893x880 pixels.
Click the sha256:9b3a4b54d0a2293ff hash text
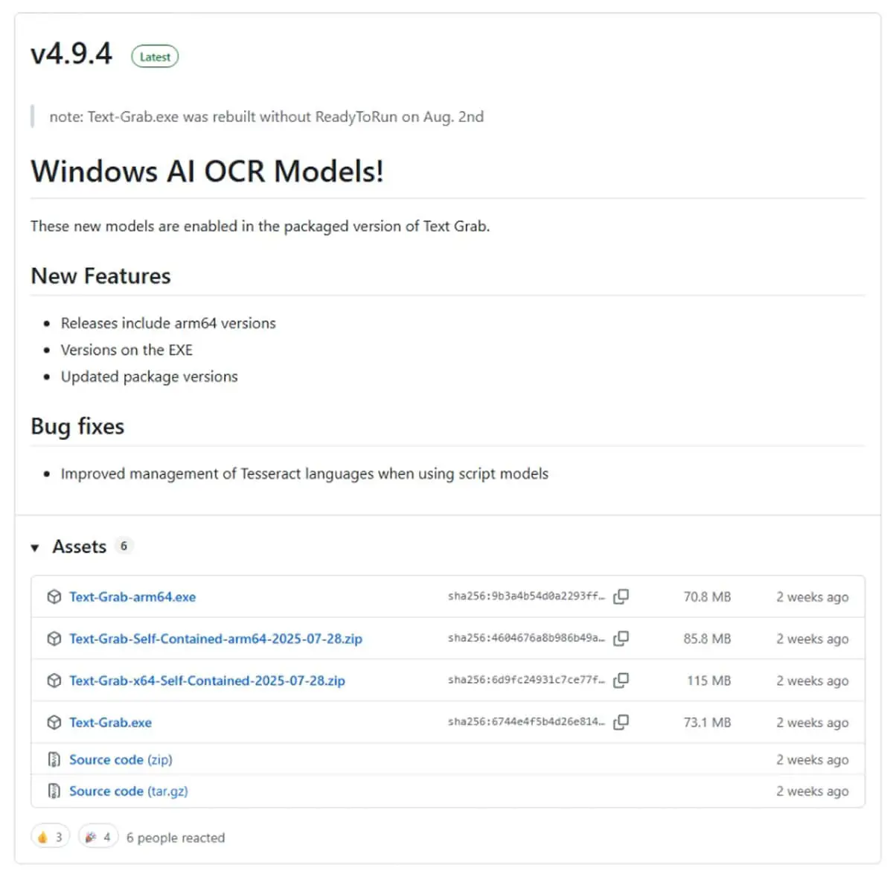(526, 596)
